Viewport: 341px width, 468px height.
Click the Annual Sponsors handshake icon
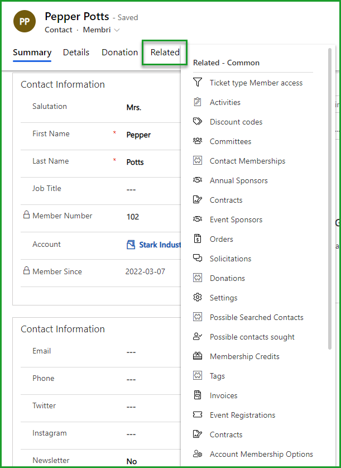tap(198, 180)
